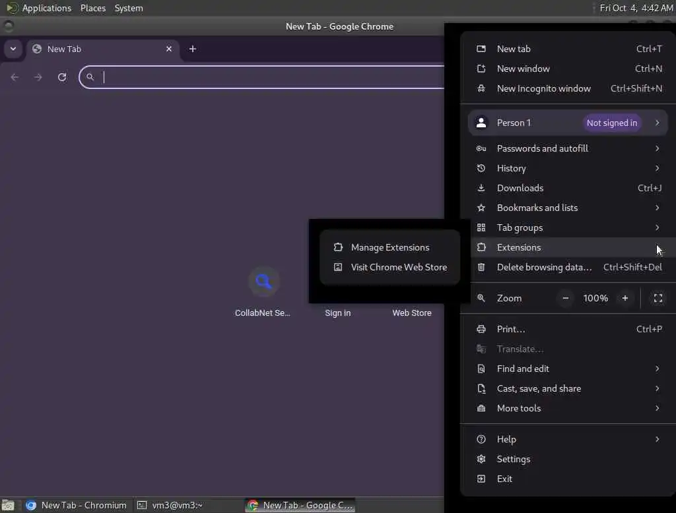Click the More tools toolbox icon
Image resolution: width=676 pixels, height=513 pixels.
click(481, 409)
